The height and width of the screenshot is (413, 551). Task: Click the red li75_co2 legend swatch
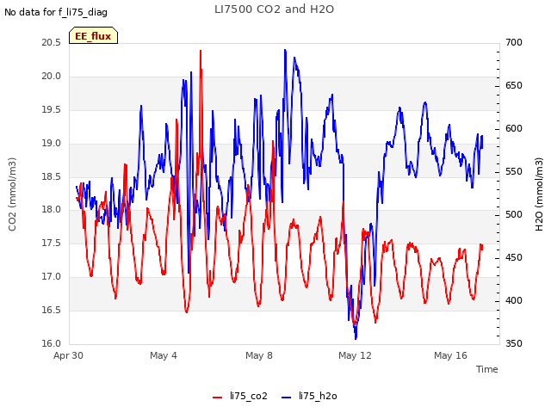218,398
